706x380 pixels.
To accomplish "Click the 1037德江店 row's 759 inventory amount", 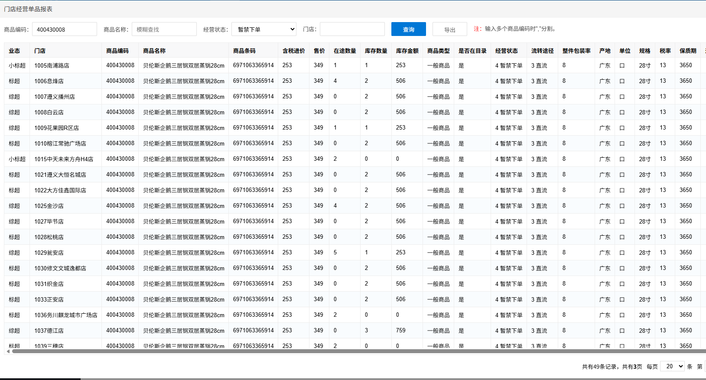I will pyautogui.click(x=400, y=331).
